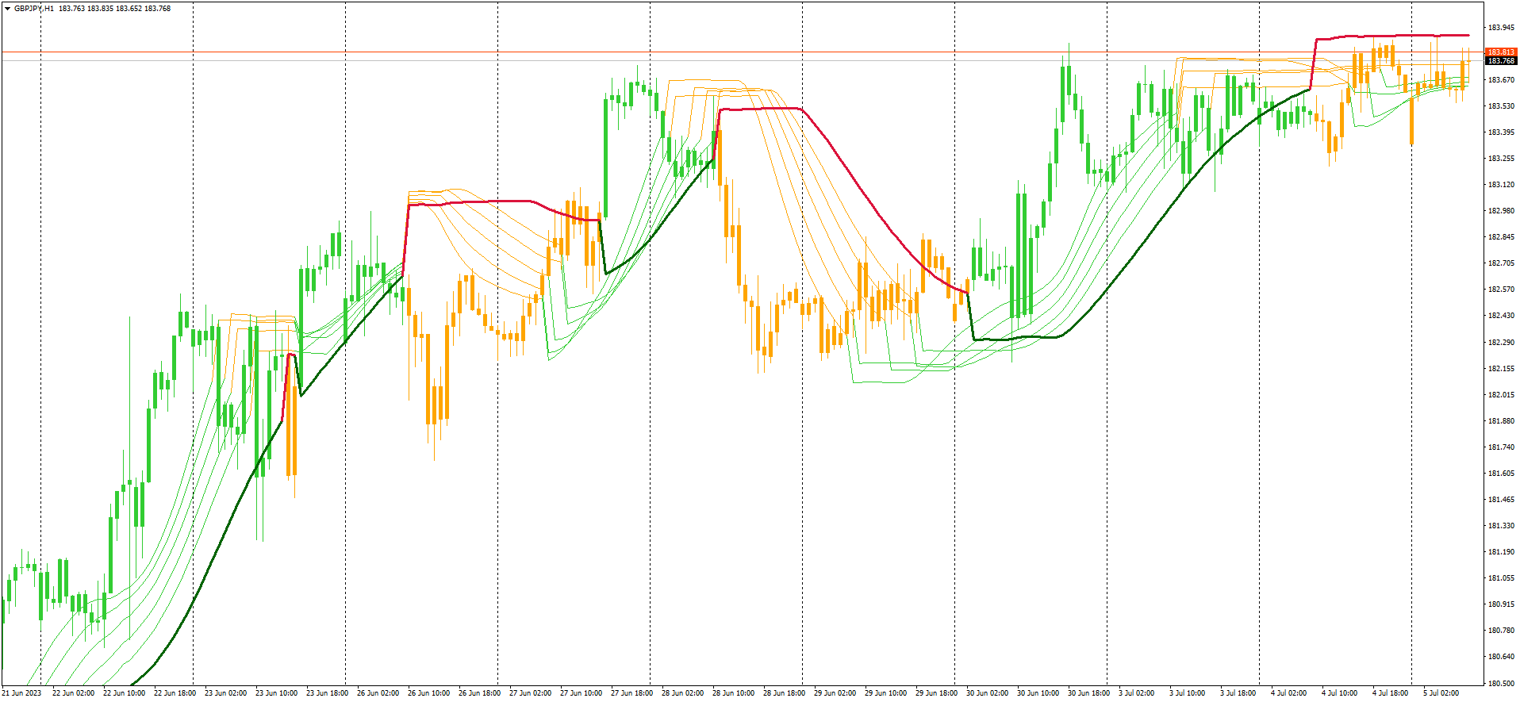The width and height of the screenshot is (1520, 702).
Task: Click the 30 Jun 10:00 time label
Action: 1038,693
